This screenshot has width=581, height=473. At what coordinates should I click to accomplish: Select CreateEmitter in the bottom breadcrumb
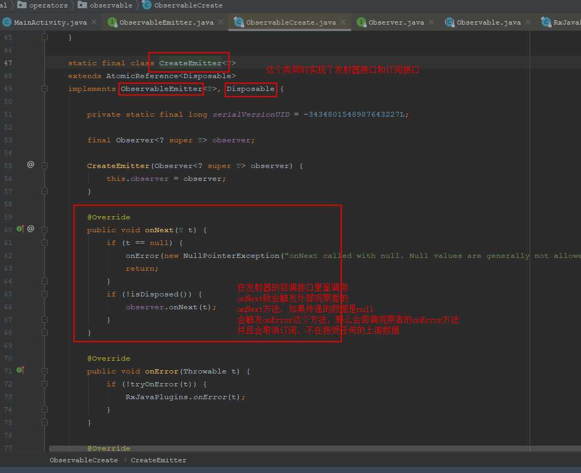tap(158, 460)
